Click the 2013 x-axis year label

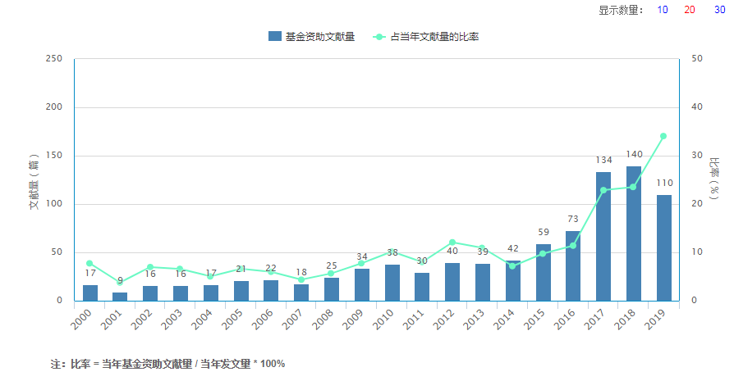click(474, 319)
